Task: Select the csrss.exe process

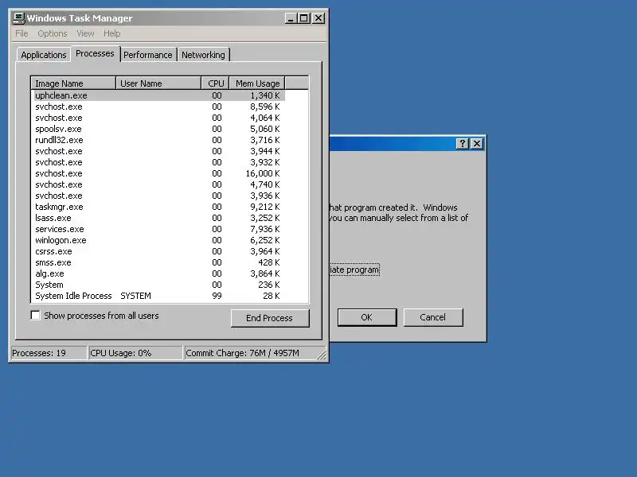Action: coord(158,251)
